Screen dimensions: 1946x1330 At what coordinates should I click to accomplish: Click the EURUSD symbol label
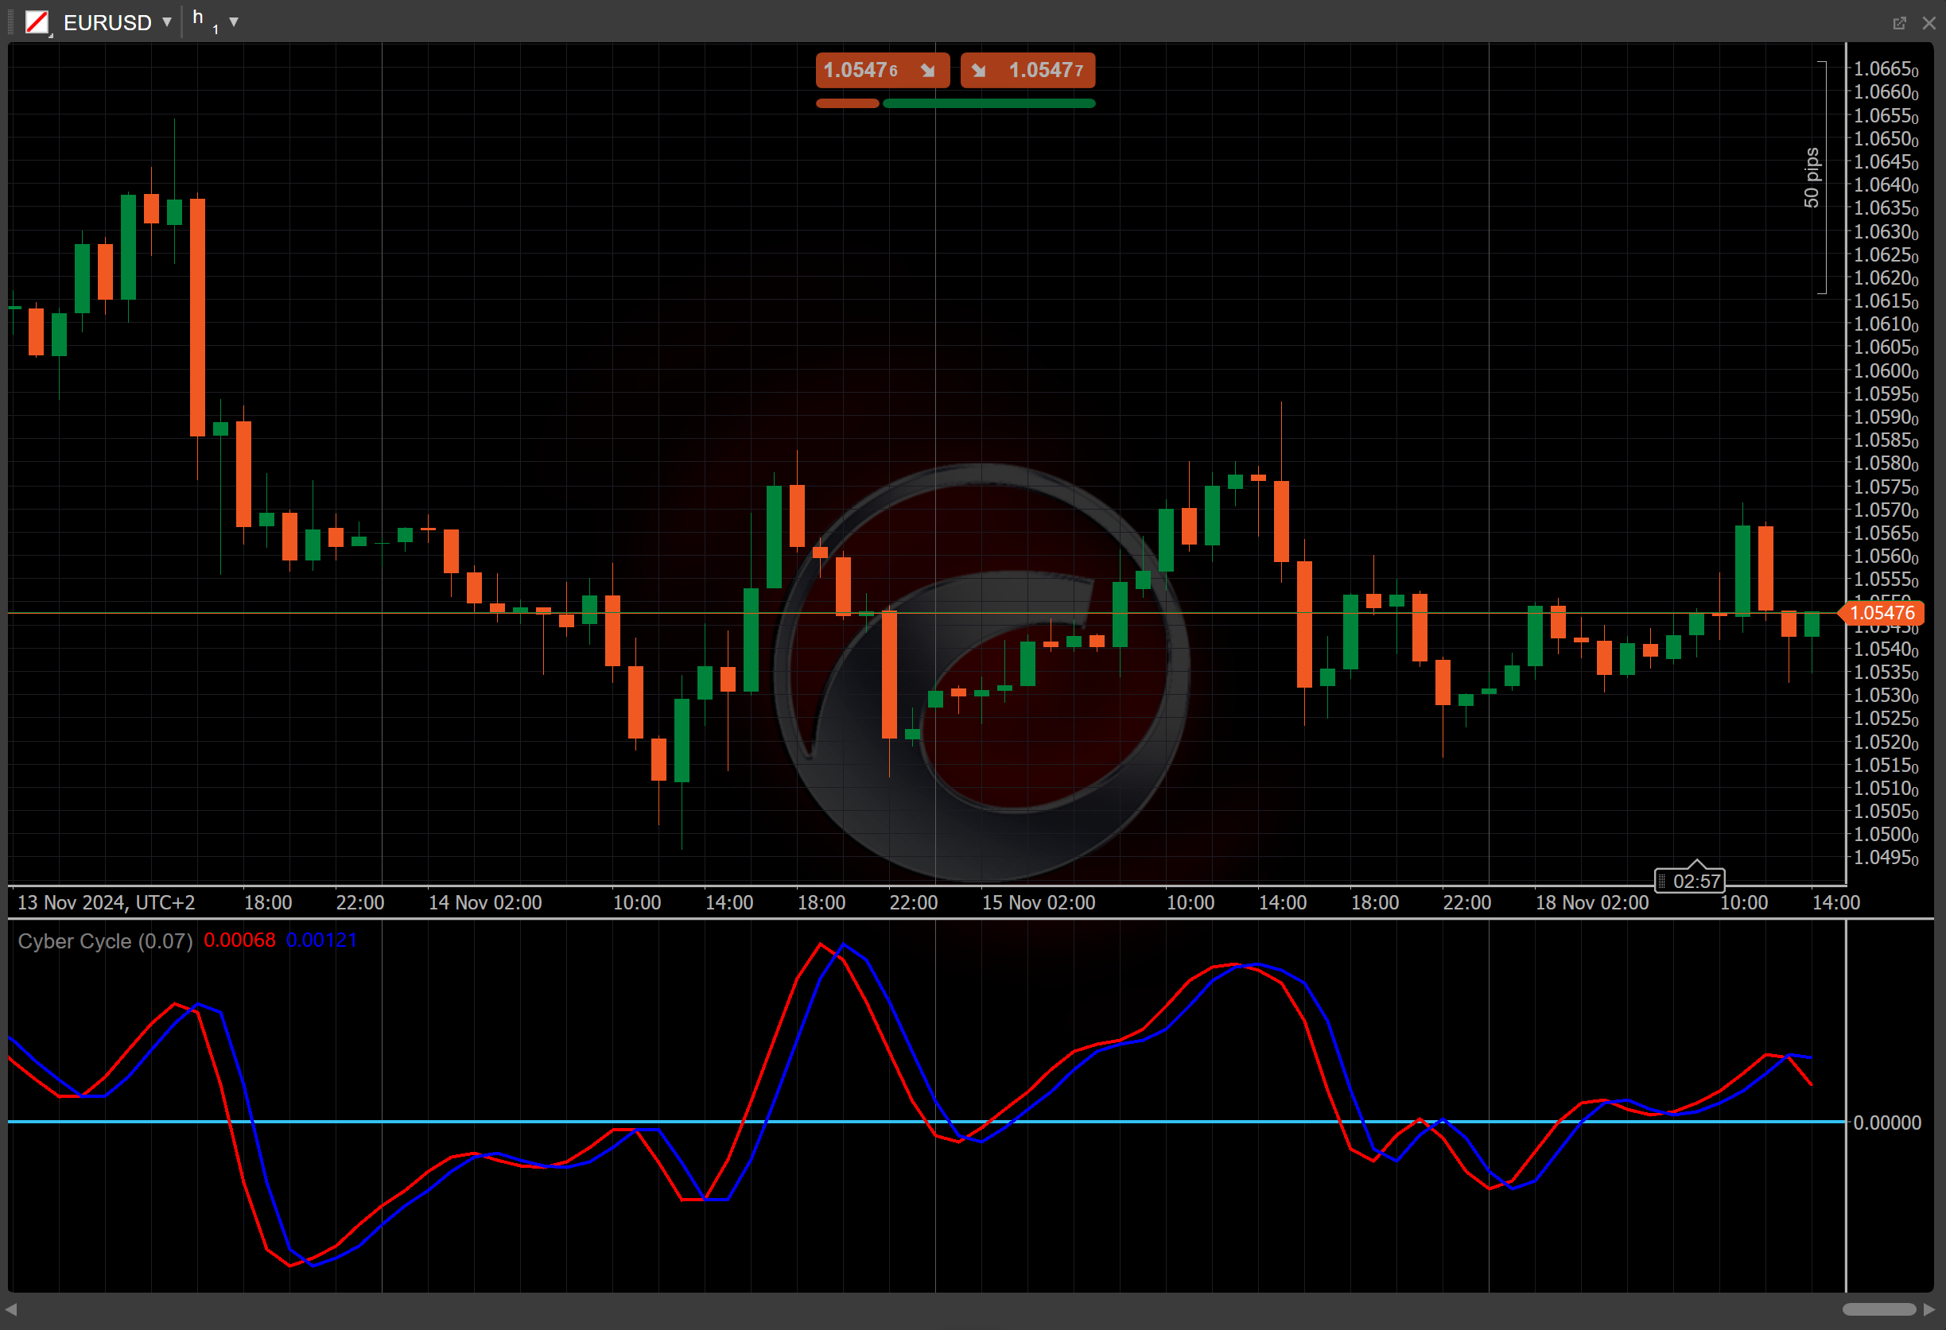coord(107,22)
